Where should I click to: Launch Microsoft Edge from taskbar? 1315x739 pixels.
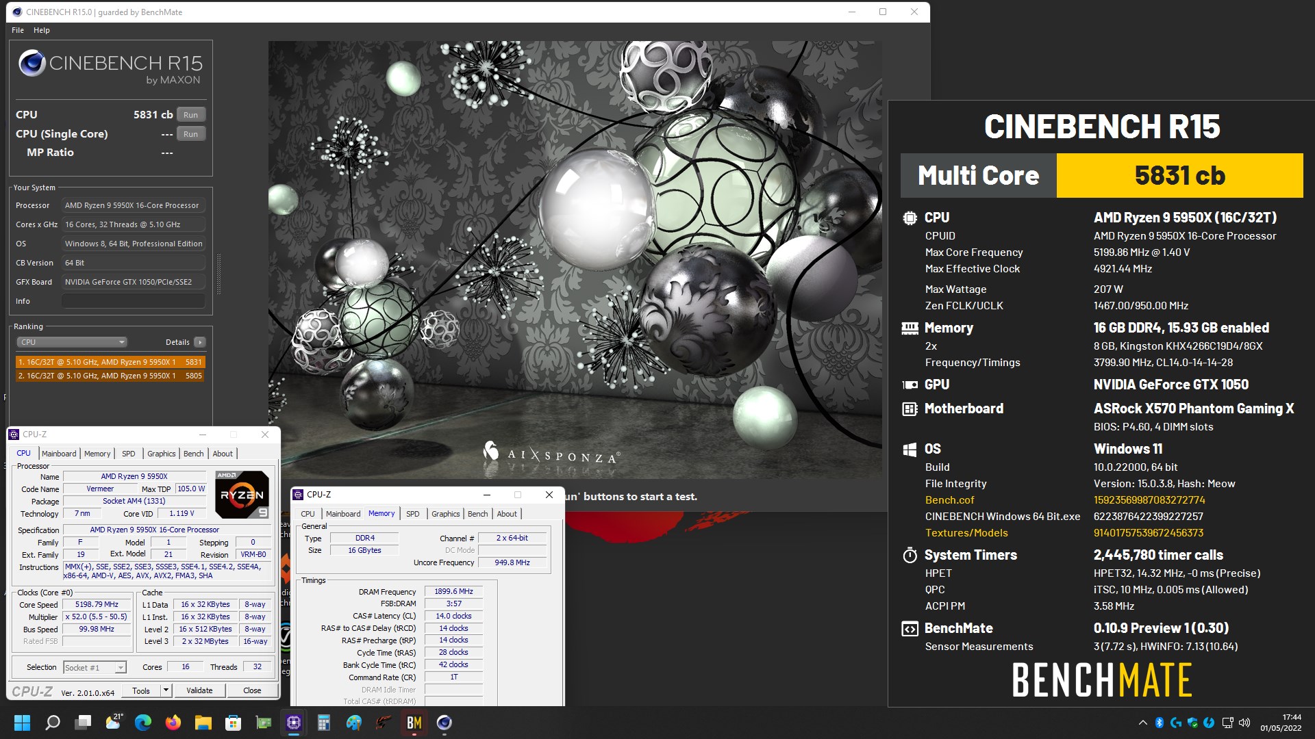pos(143,723)
